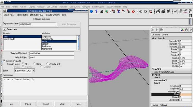Click the question mark help icon

tap(96, 11)
